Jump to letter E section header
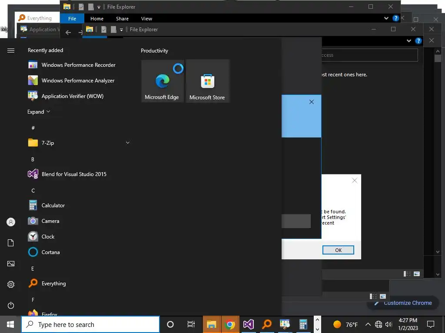 point(33,268)
